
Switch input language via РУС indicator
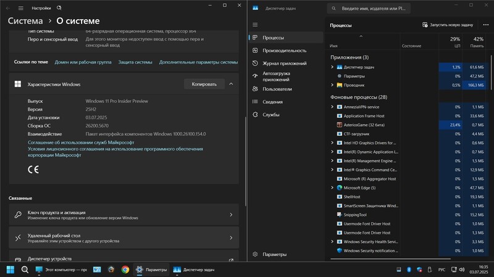[x=442, y=270]
